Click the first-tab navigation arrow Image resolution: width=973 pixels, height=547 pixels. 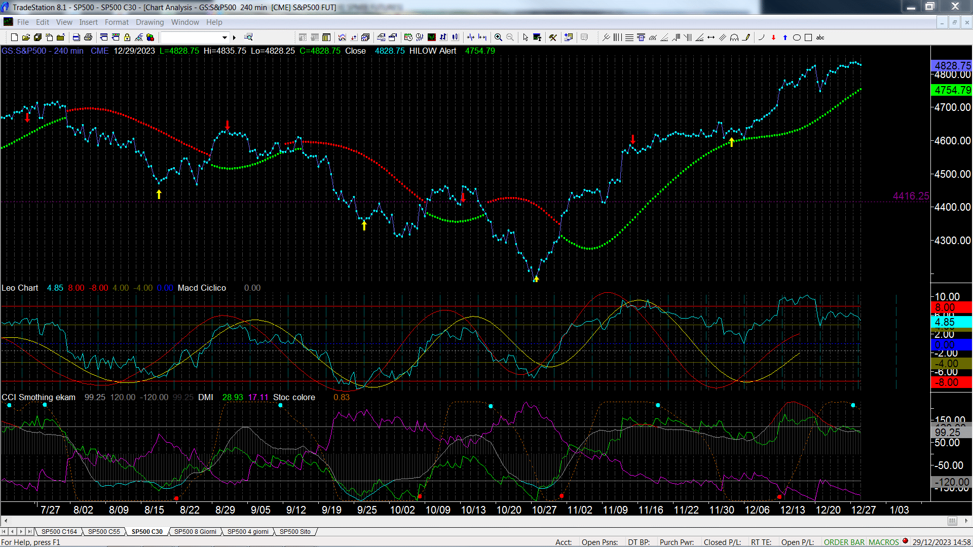4,531
